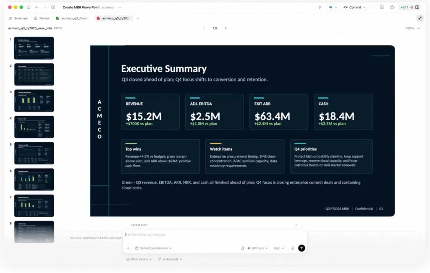
Task: Click the new chat compose icon
Action: pos(53,7)
